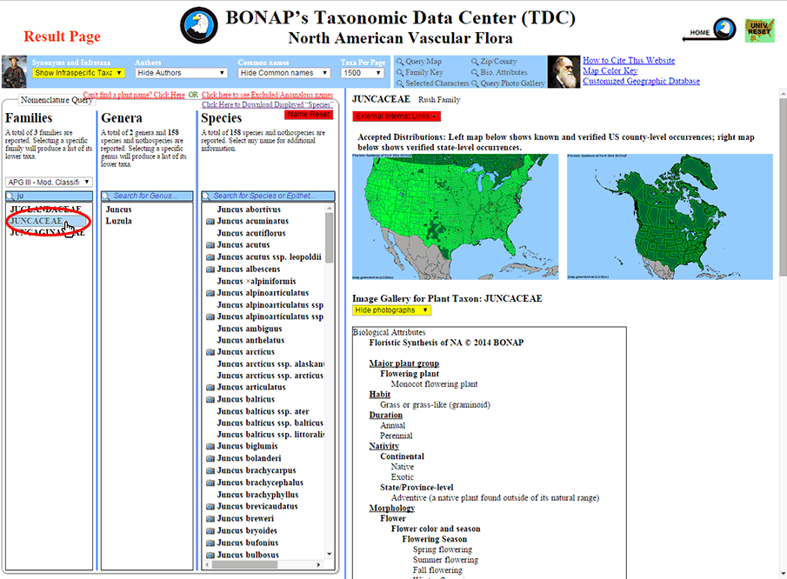This screenshot has height=579, width=787.
Task: Click Search for Species or Epithet field
Action: pyautogui.click(x=268, y=196)
